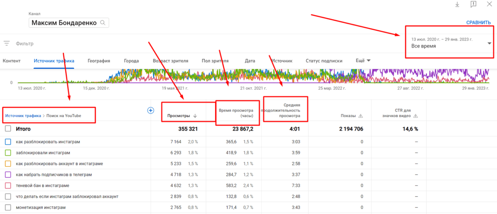
Task: Click the download report icon
Action: click(457, 4)
